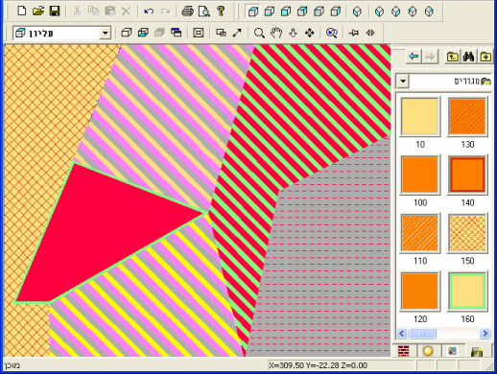Screen dimensions: 497x374
Task: Open the view name dropdown arrow
Action: (x=105, y=33)
